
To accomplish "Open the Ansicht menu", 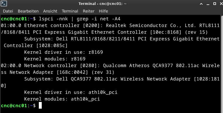I will (50, 11).
